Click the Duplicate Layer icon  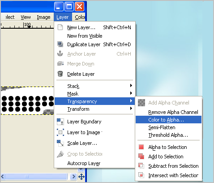pos(60,44)
